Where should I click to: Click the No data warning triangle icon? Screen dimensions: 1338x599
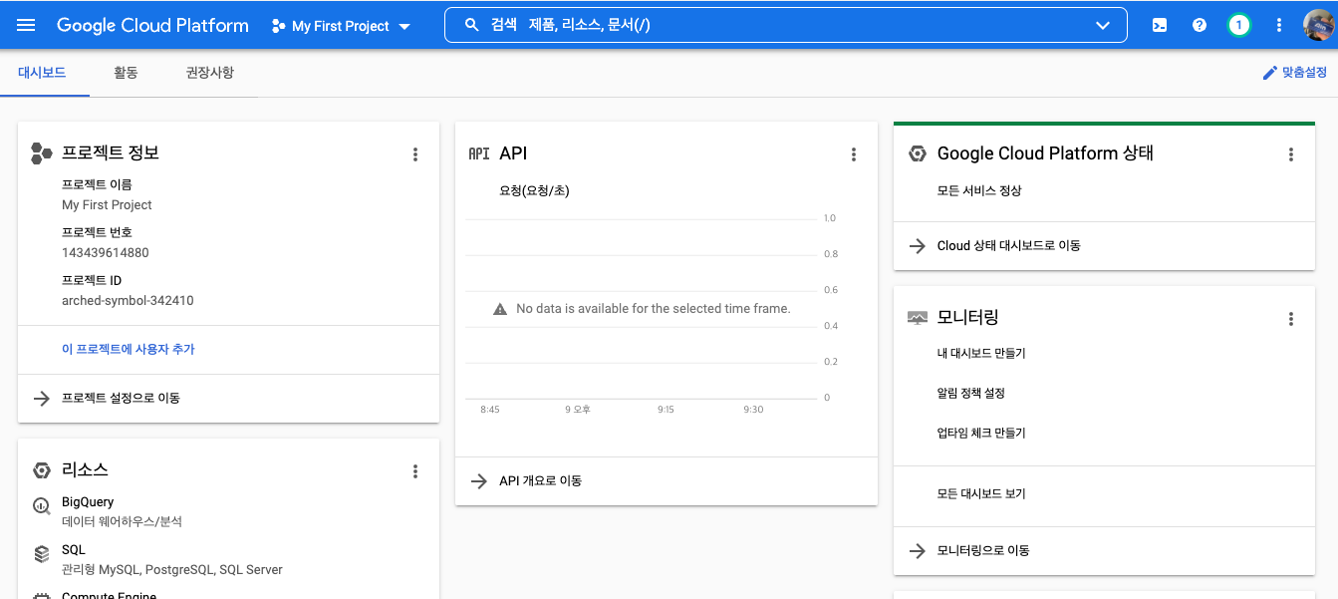[500, 309]
